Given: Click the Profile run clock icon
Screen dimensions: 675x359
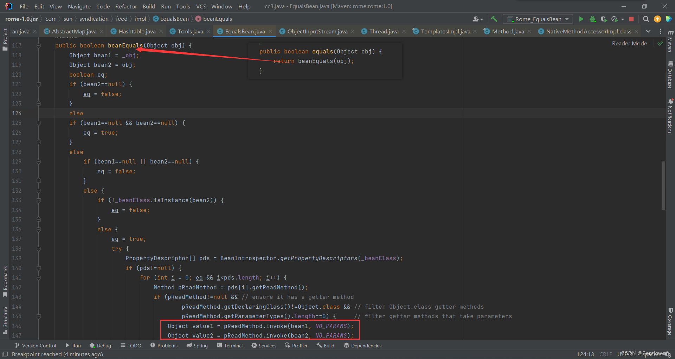Looking at the screenshot, I should pos(615,19).
